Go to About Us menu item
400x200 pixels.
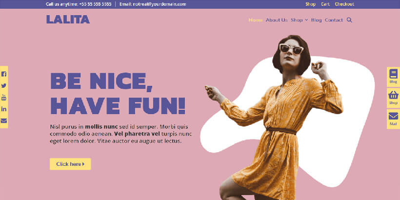(x=277, y=20)
